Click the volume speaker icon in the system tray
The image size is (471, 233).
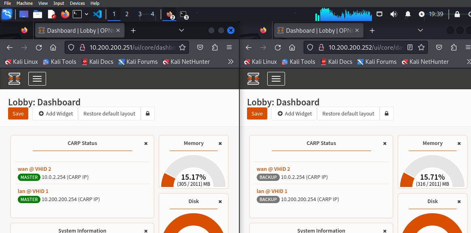tap(393, 14)
